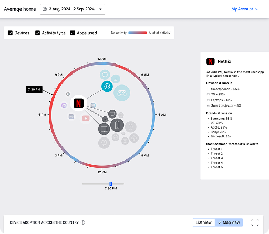
Task: Click the 6 AM label on clock ring
Action: click(x=162, y=115)
